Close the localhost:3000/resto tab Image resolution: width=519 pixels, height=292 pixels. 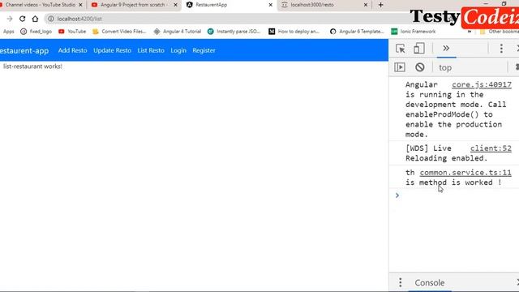[x=366, y=5]
